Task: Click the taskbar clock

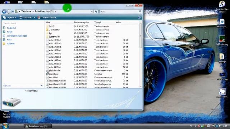Action: click(x=225, y=126)
